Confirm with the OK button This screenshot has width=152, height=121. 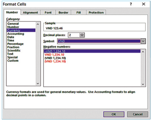click(114, 114)
